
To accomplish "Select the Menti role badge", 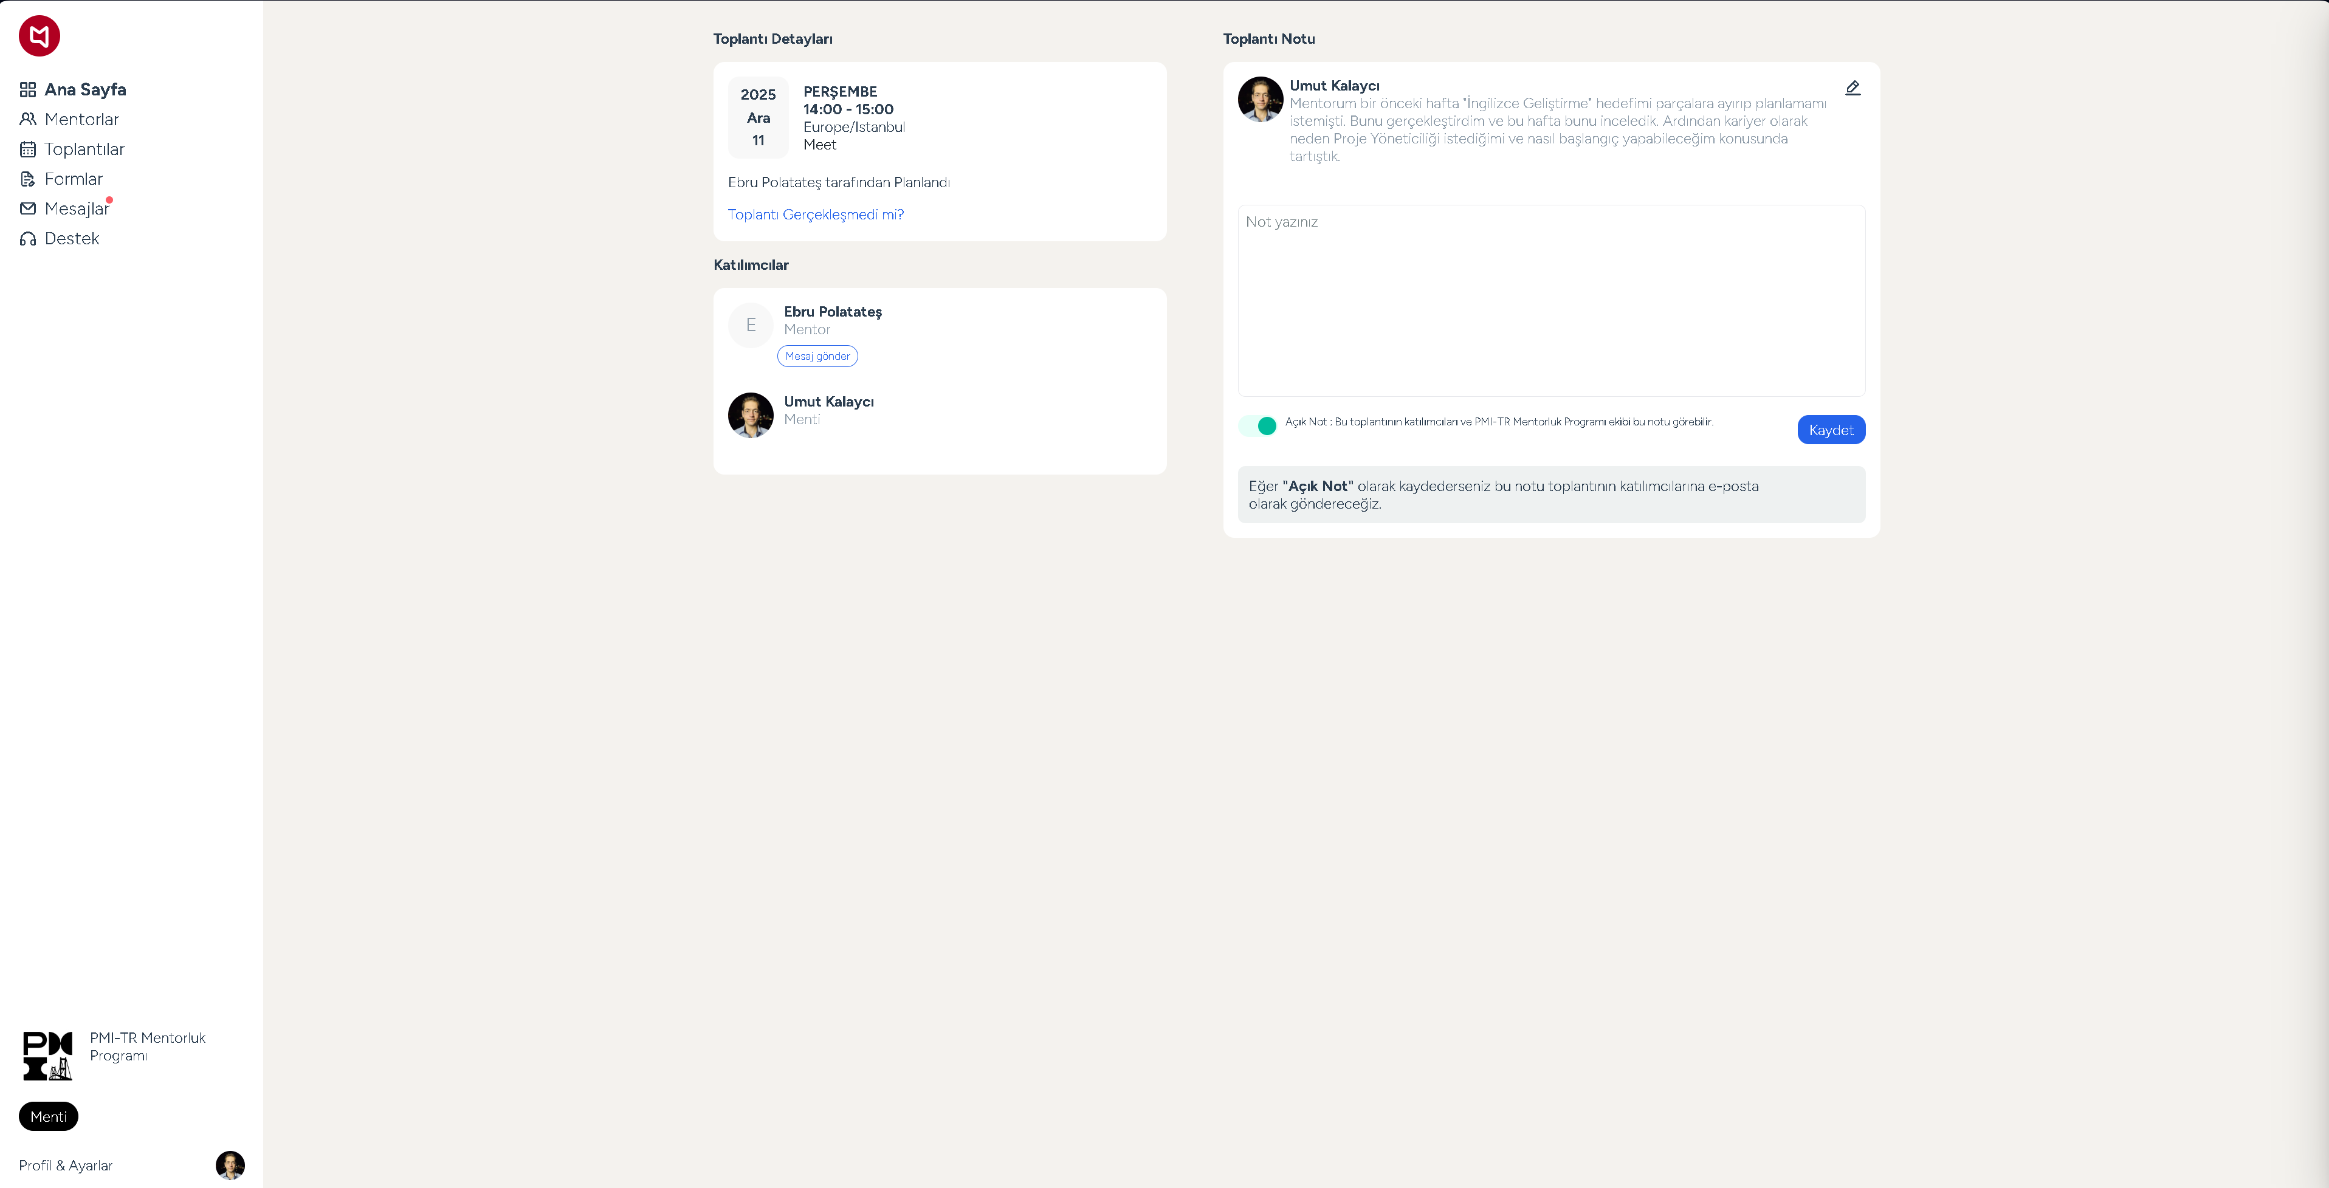I will click(49, 1116).
